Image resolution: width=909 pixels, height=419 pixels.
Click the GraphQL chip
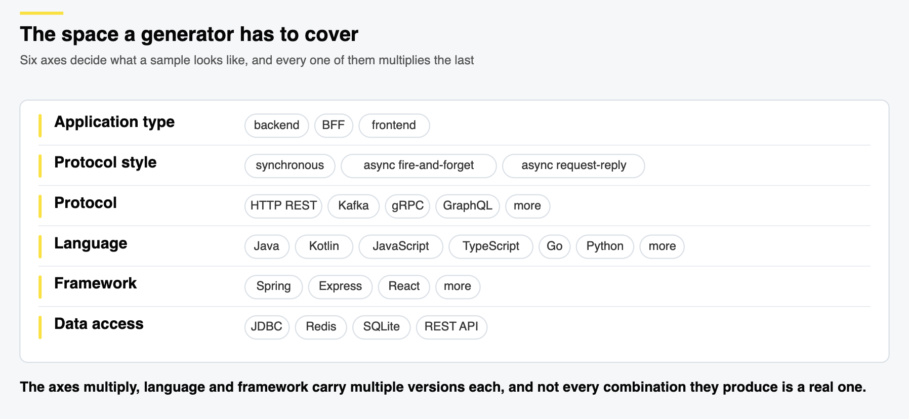(x=468, y=206)
